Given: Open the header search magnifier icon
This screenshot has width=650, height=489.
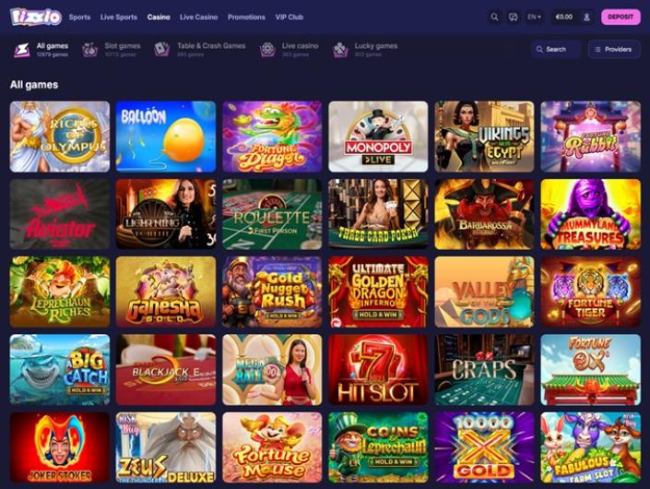Looking at the screenshot, I should click(494, 17).
